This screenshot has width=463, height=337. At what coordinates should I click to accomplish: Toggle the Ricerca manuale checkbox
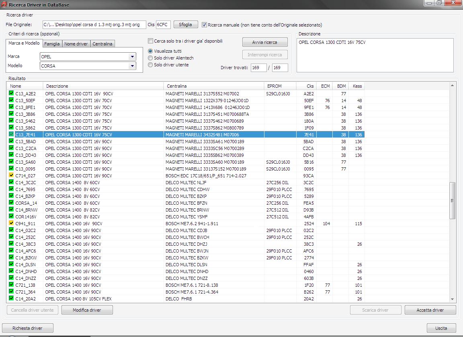(x=205, y=25)
